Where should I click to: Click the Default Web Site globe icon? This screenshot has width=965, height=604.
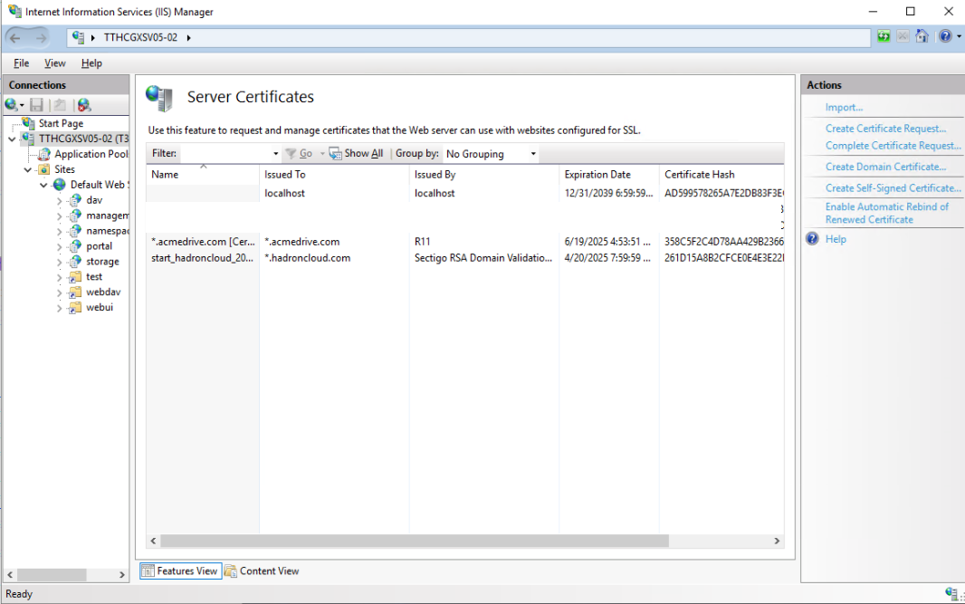point(60,185)
